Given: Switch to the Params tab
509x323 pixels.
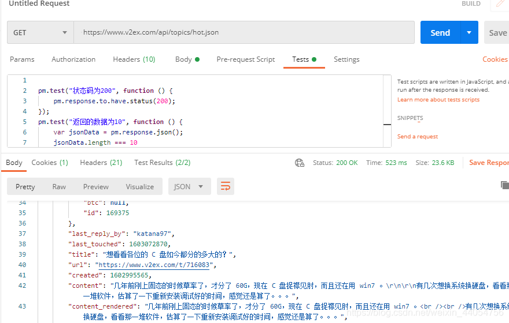Looking at the screenshot, I should tap(22, 59).
